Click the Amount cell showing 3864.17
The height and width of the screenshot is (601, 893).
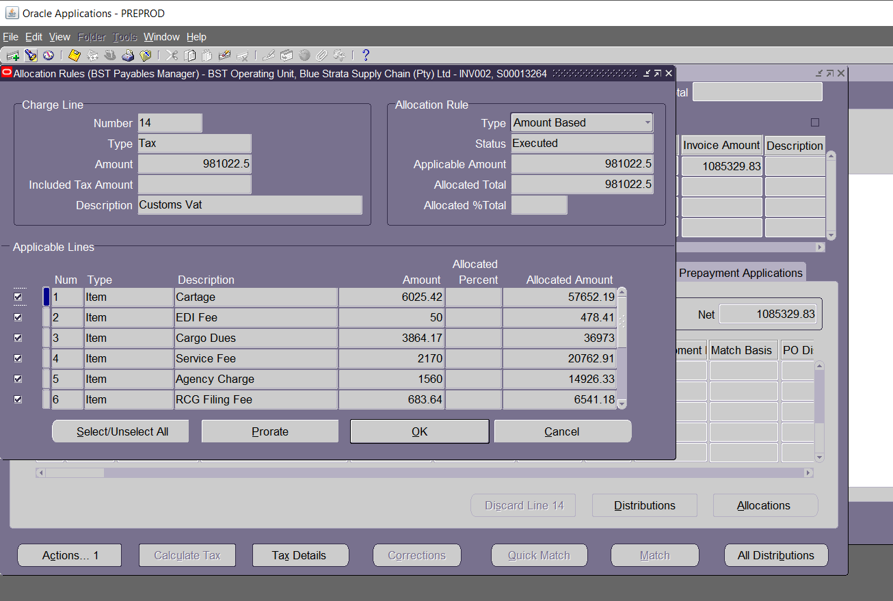(392, 338)
